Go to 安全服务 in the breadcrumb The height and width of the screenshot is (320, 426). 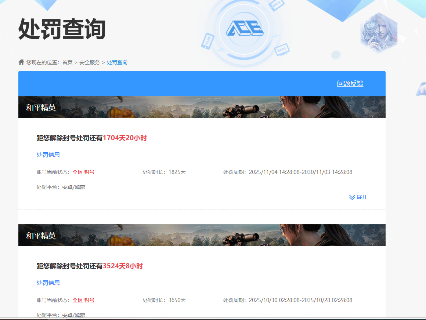90,62
